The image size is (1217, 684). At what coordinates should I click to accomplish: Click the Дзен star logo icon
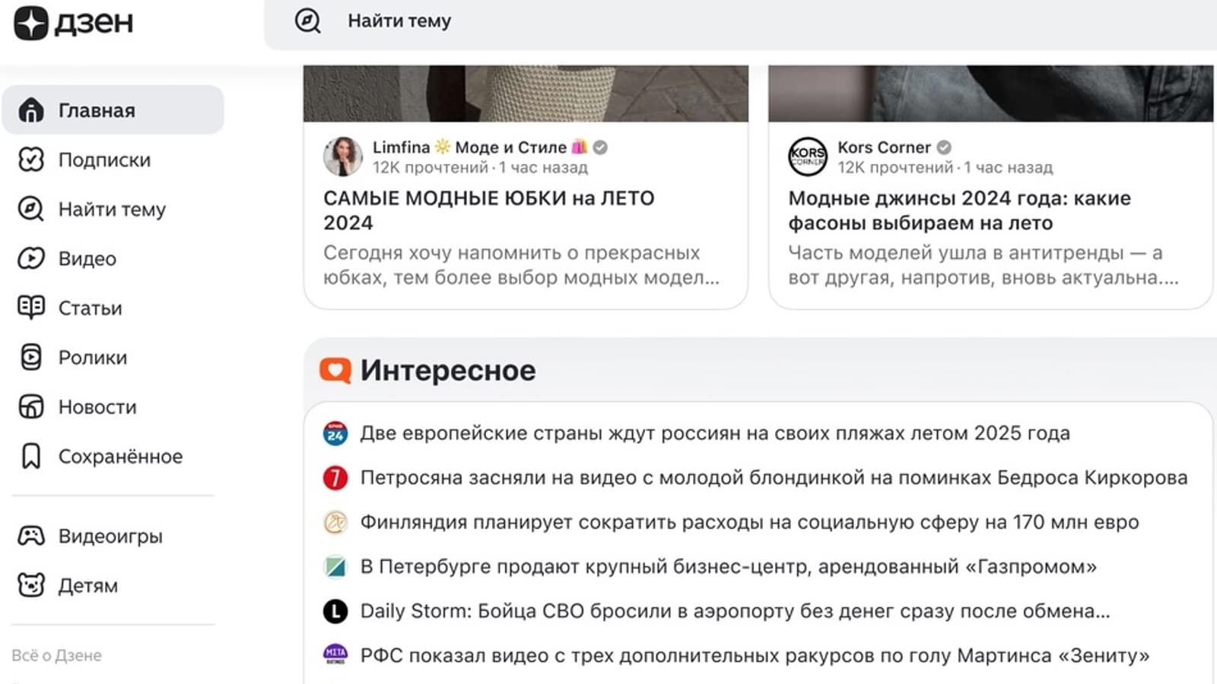[x=31, y=23]
